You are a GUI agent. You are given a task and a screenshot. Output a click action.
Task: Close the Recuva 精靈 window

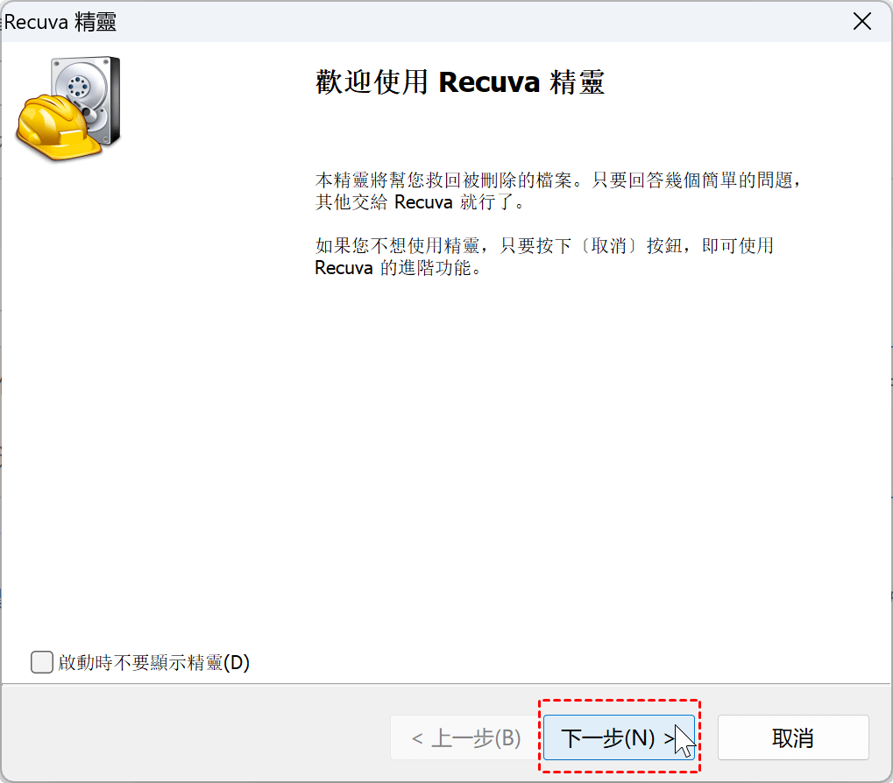click(x=861, y=22)
